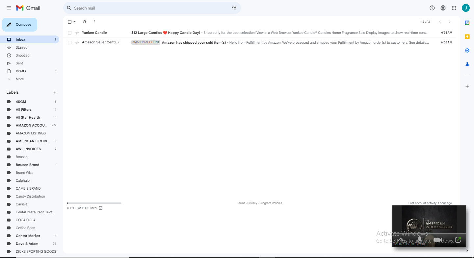Open Amazon has shipped your sold item email
The image size is (474, 258).
pos(260,42)
